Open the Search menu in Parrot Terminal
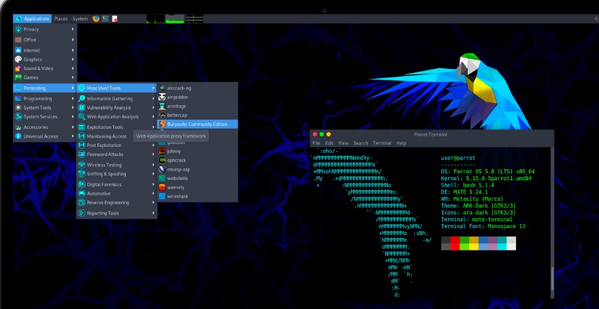The image size is (599, 309). coord(360,143)
